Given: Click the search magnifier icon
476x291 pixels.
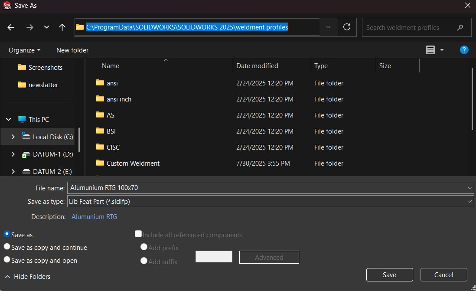Looking at the screenshot, I should pos(460,27).
